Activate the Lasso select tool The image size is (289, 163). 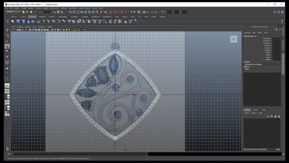point(7,35)
